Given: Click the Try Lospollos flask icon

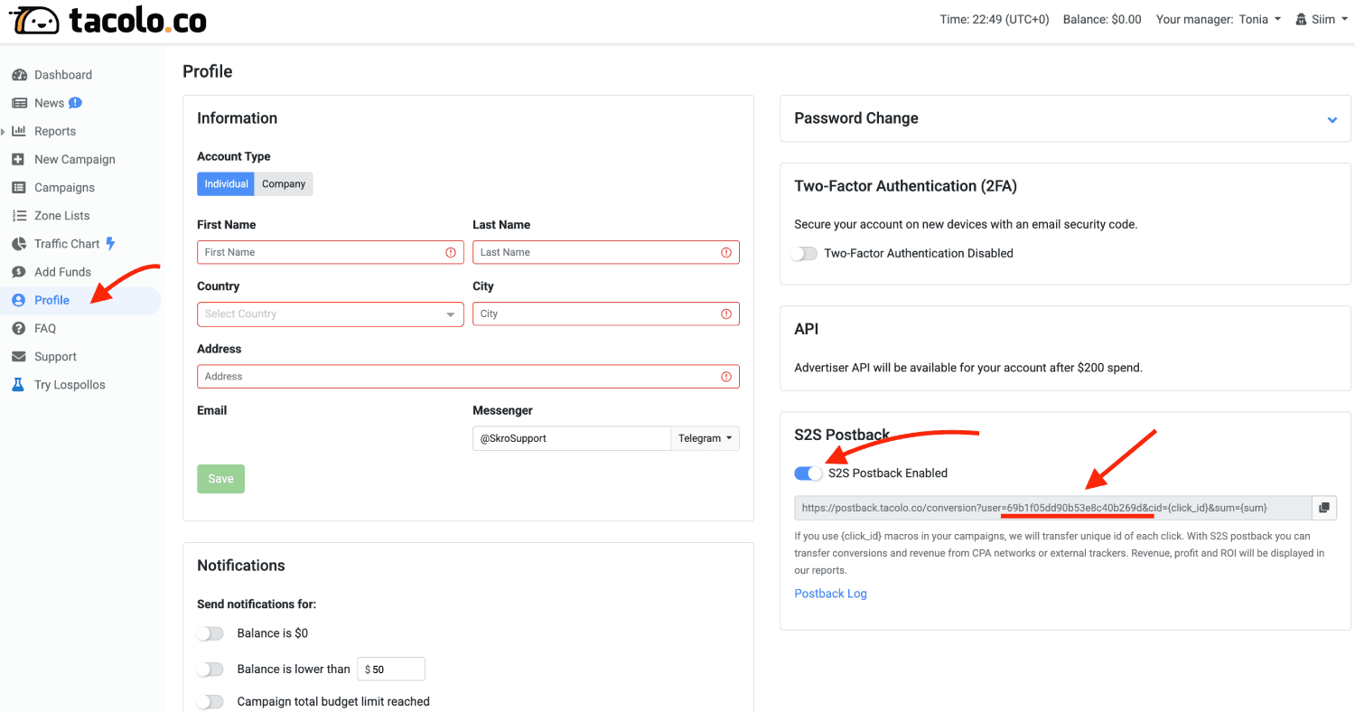Looking at the screenshot, I should click(18, 385).
